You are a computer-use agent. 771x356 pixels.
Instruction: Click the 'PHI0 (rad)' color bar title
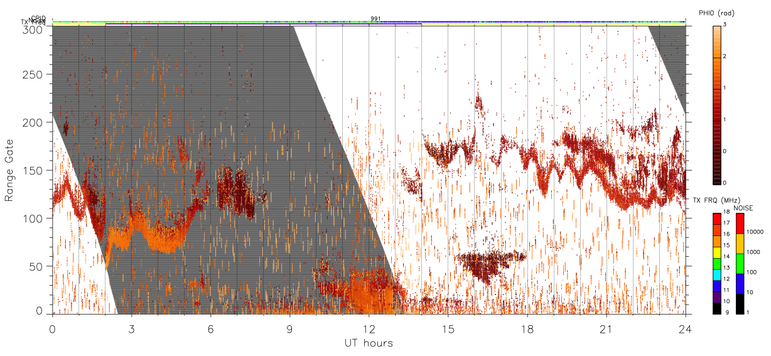click(716, 13)
